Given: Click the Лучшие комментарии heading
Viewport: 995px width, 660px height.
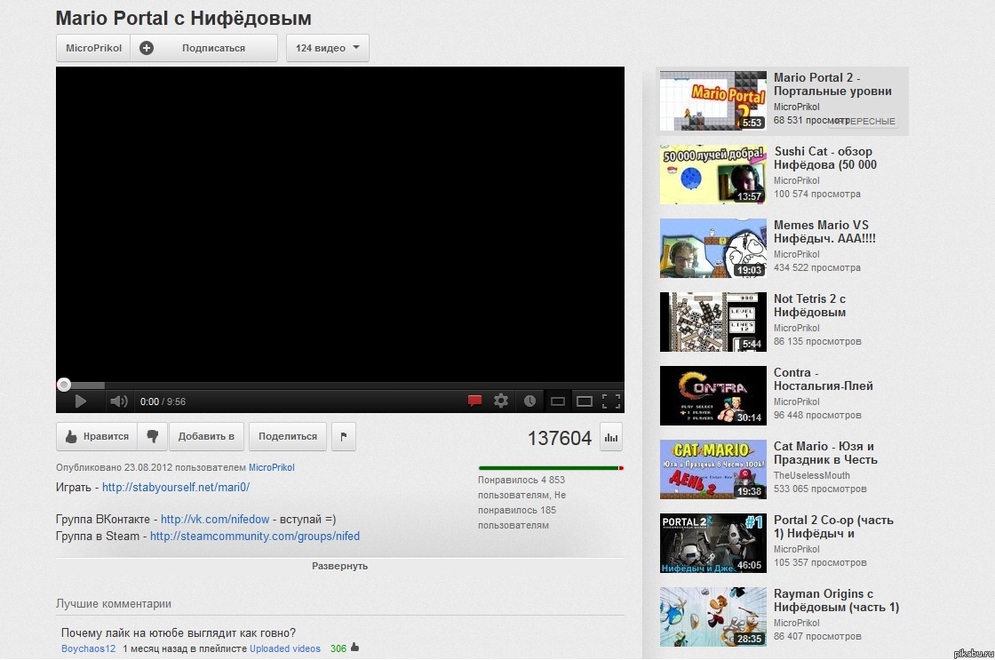Looking at the screenshot, I should click(114, 603).
